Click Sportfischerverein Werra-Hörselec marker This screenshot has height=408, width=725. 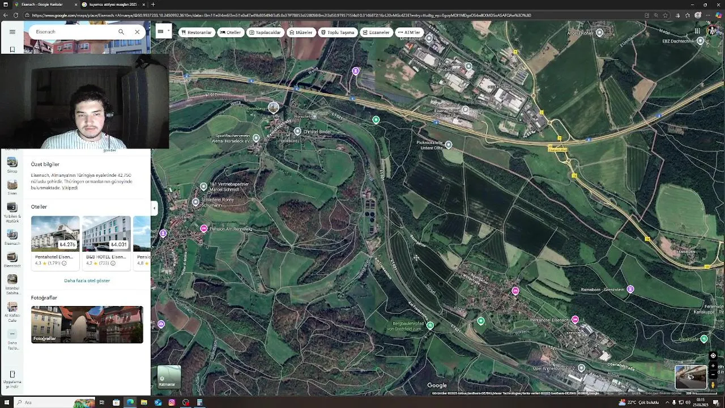coord(256,138)
